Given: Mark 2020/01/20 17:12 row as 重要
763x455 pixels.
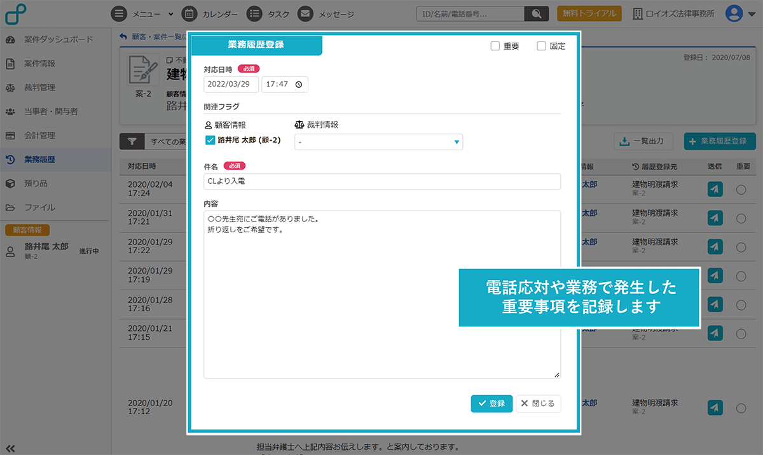Looking at the screenshot, I should tap(741, 407).
